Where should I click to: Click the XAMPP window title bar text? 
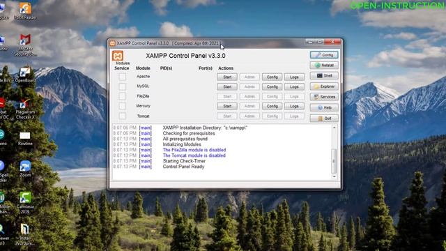tap(169, 43)
